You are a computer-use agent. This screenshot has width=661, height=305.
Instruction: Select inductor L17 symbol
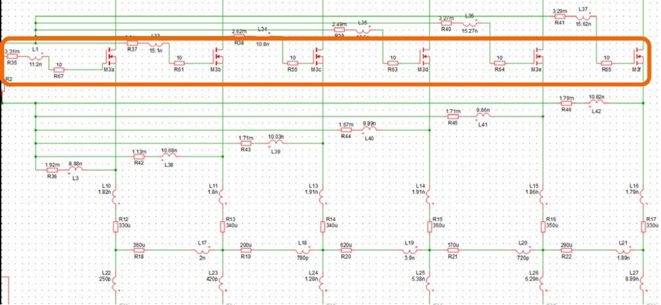pos(203,250)
